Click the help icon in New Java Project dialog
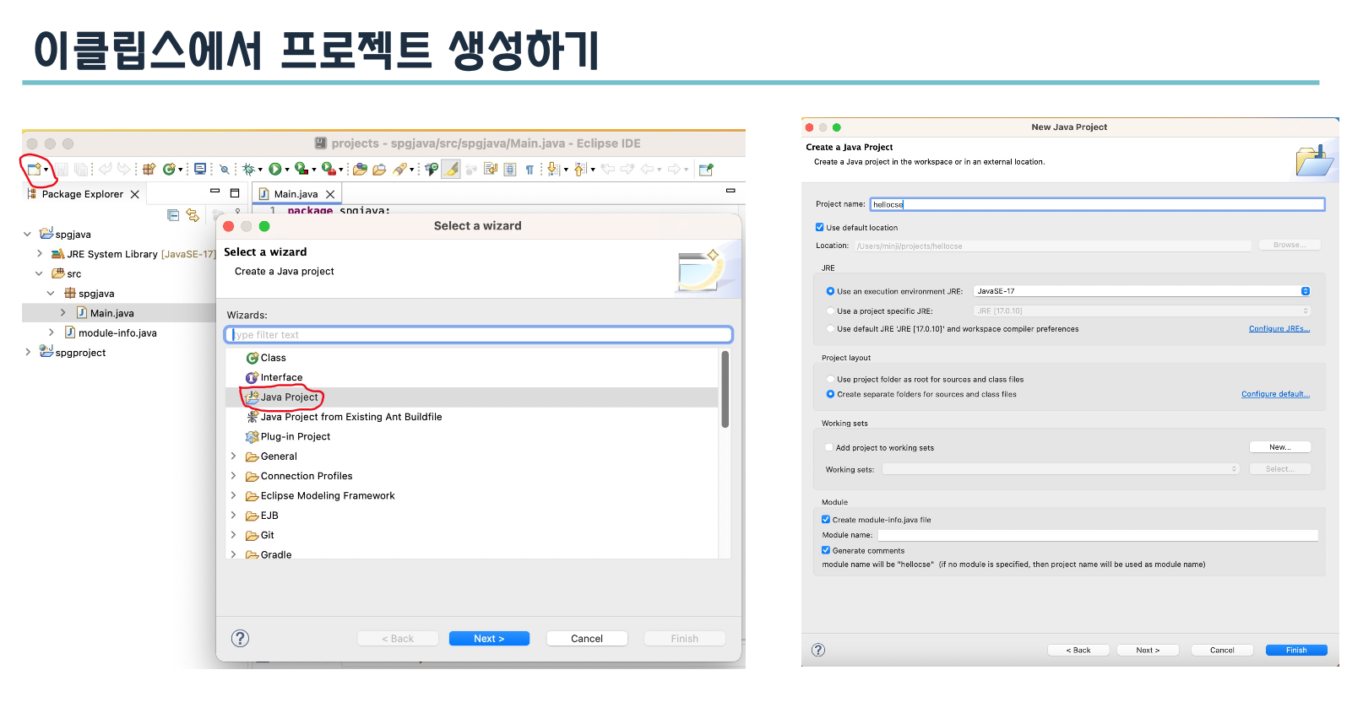The width and height of the screenshot is (1363, 724). tap(817, 650)
